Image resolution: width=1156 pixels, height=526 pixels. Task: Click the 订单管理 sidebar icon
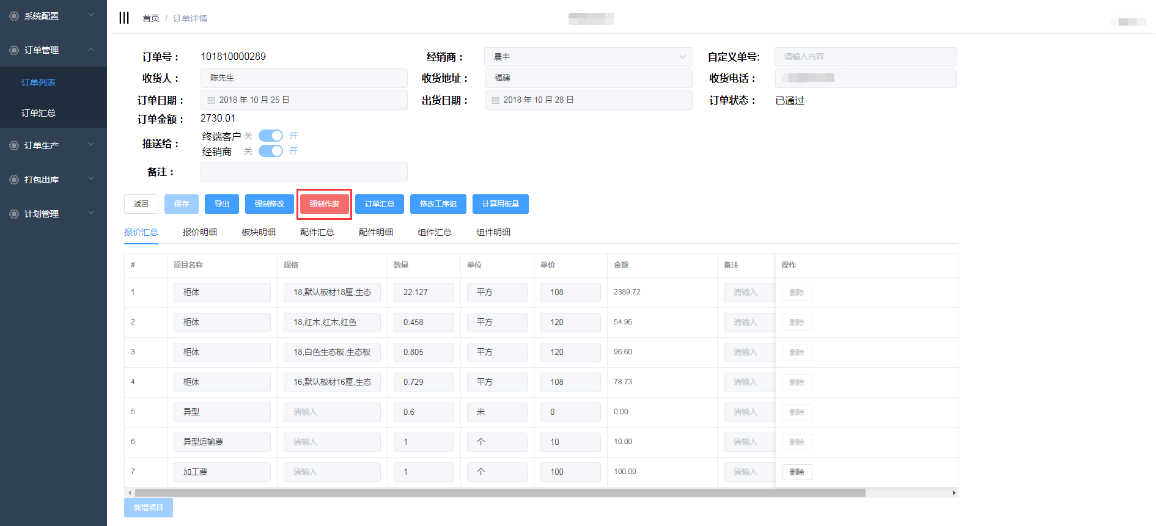pos(13,50)
